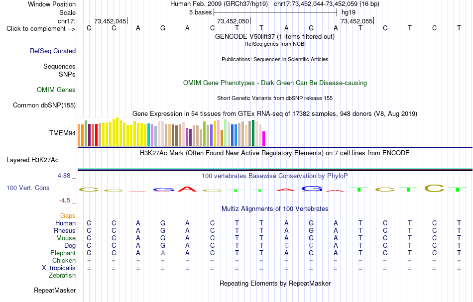Screen dimensions: 473x302
Task: Click the SNPs track label
Action: tap(67, 74)
